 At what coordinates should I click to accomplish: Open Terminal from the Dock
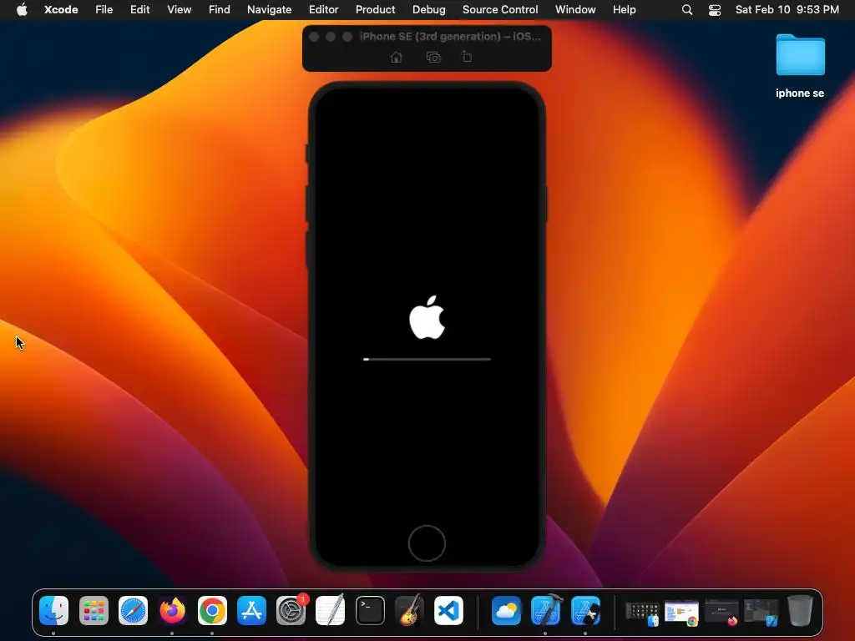370,610
